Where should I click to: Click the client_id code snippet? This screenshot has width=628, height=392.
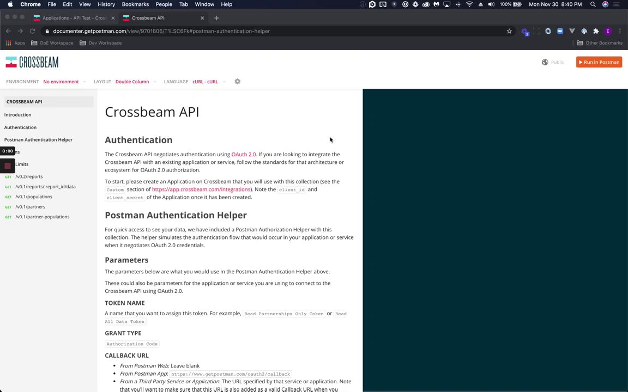[x=292, y=189]
